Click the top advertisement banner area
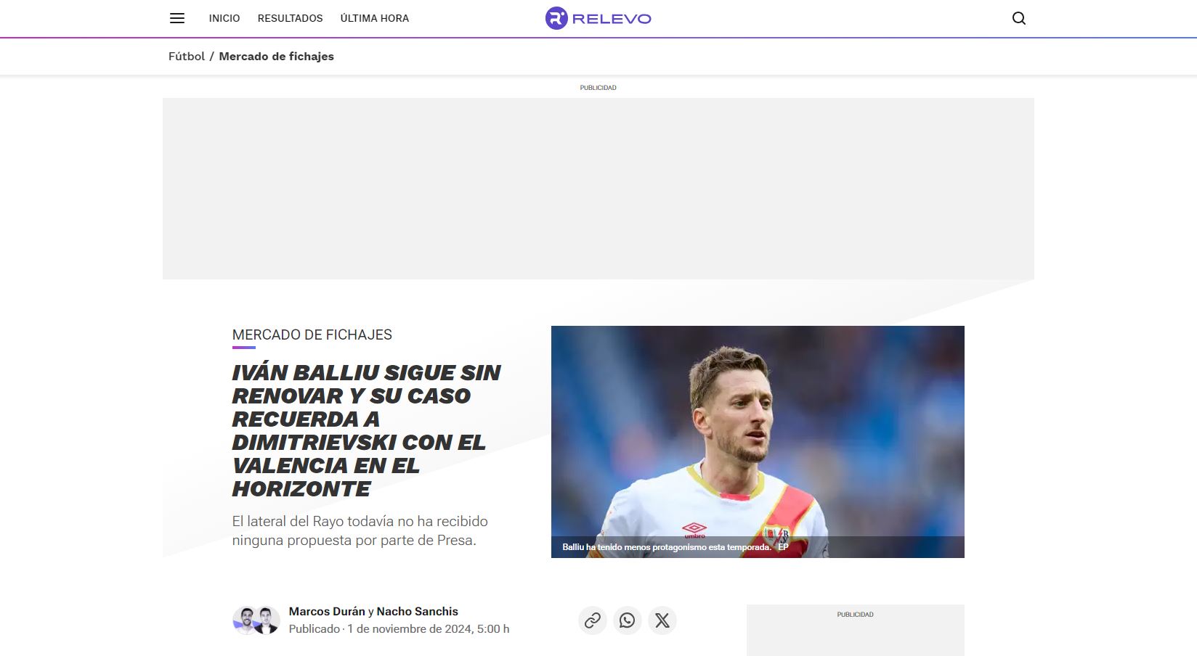The height and width of the screenshot is (656, 1197). click(598, 189)
